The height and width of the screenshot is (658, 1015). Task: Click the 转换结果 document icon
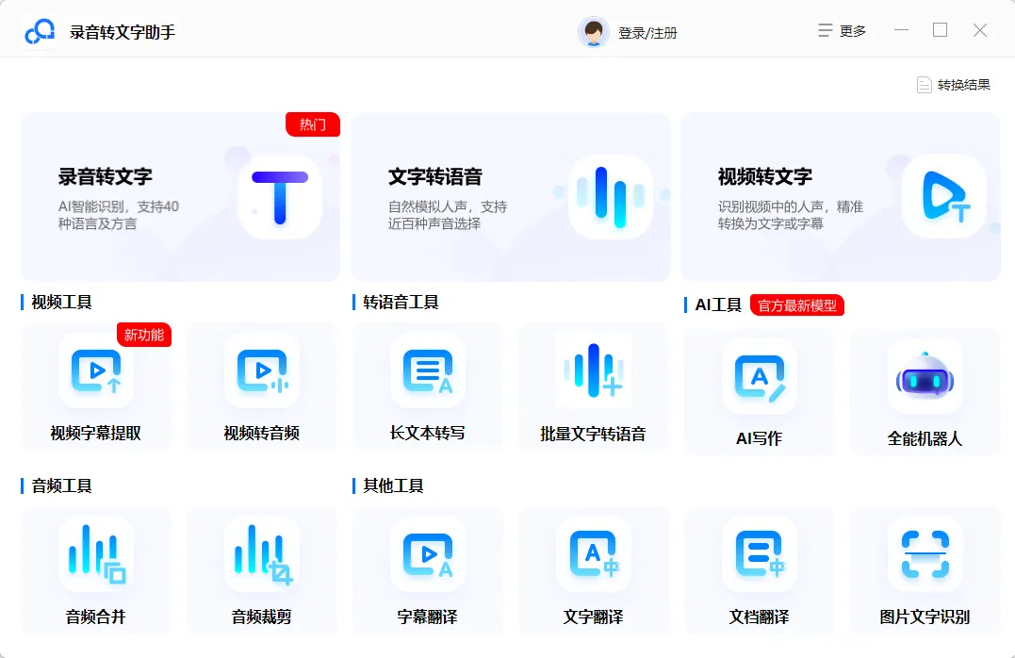click(924, 85)
